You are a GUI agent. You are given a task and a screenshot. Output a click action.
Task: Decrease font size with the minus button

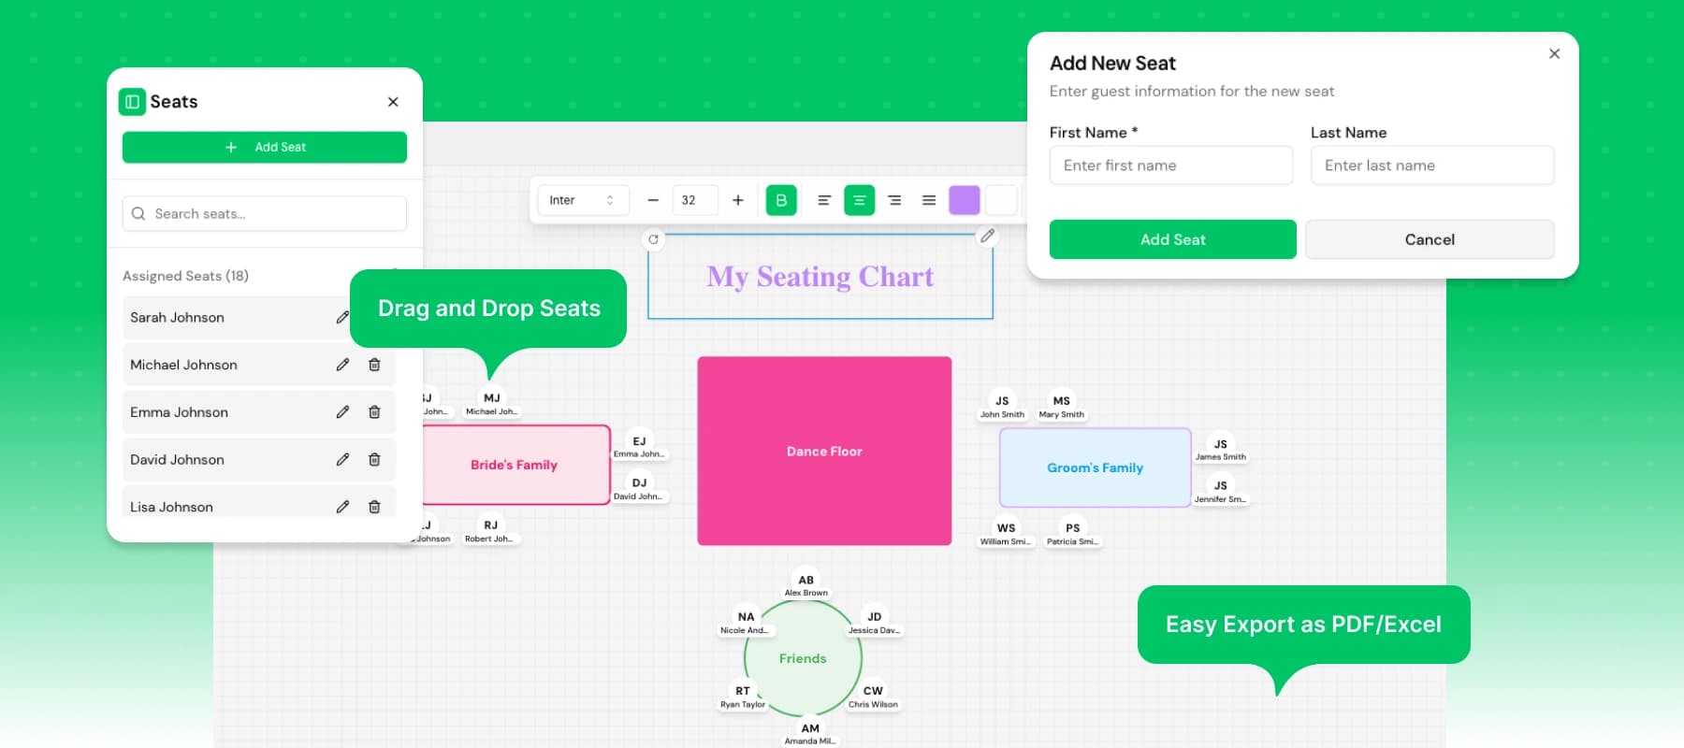[x=653, y=200]
